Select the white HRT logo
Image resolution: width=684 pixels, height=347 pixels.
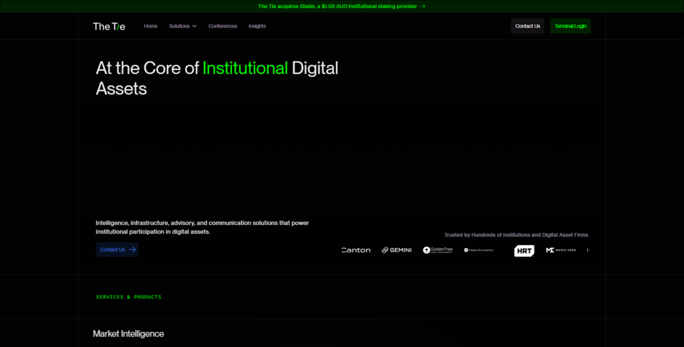click(x=524, y=251)
